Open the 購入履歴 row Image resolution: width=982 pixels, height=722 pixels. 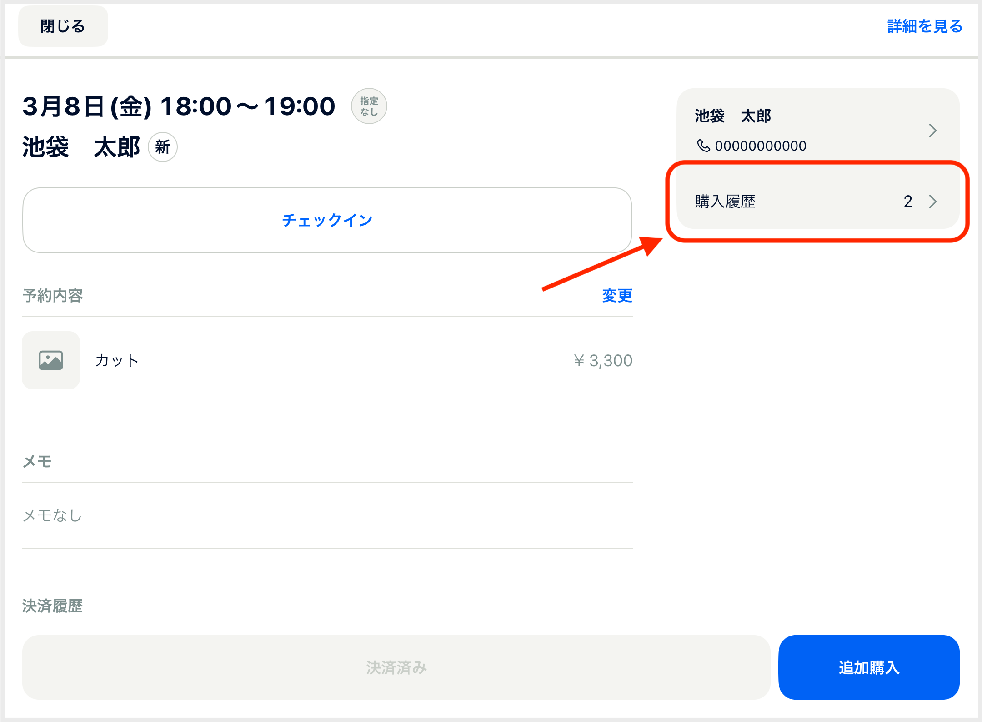818,202
